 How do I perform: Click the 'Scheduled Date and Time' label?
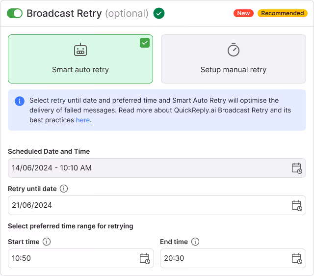point(49,151)
